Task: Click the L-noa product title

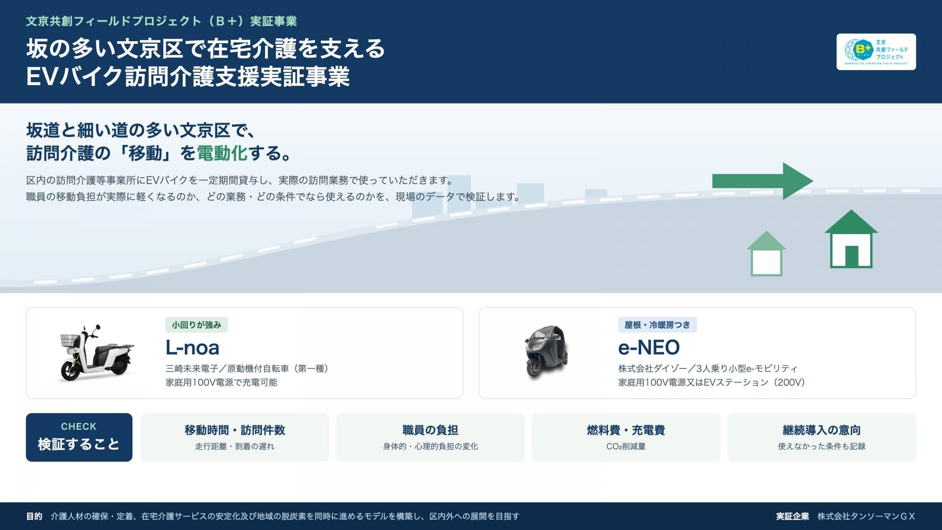Action: 192,347
